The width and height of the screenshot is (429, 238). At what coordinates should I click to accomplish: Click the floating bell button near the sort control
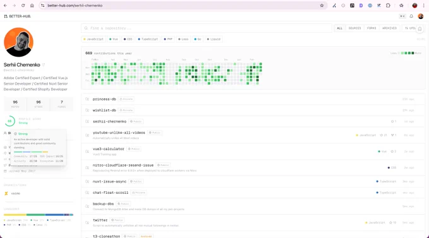(x=420, y=28)
